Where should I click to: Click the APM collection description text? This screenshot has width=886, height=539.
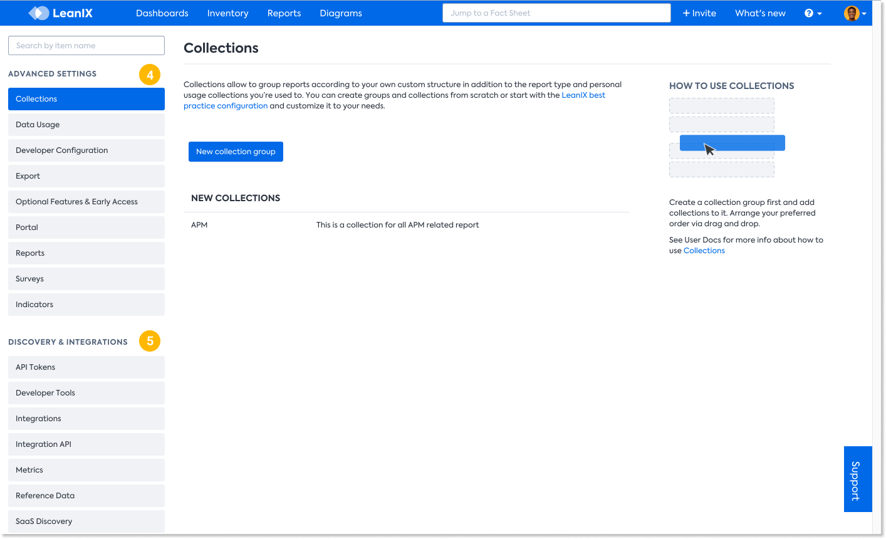coord(397,225)
